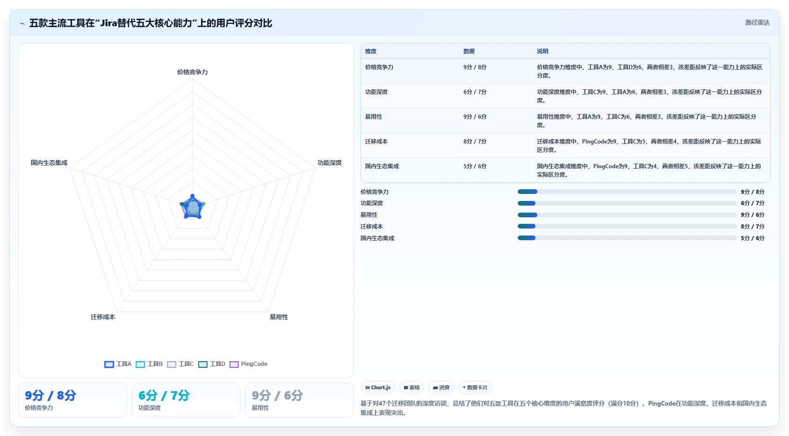This screenshot has height=436, width=789.
Task: Click the 表格 tag chip
Action: pyautogui.click(x=412, y=387)
